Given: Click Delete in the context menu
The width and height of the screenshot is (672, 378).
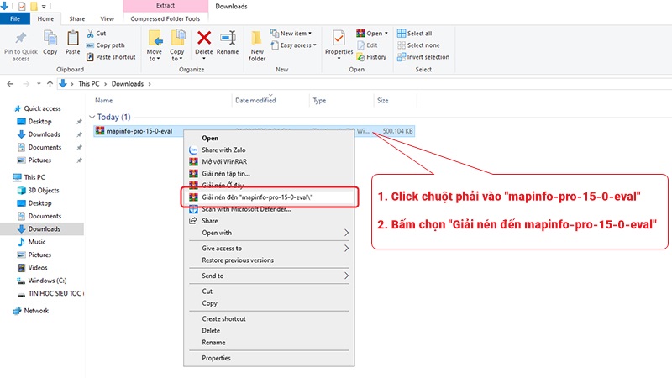Looking at the screenshot, I should tap(269, 330).
